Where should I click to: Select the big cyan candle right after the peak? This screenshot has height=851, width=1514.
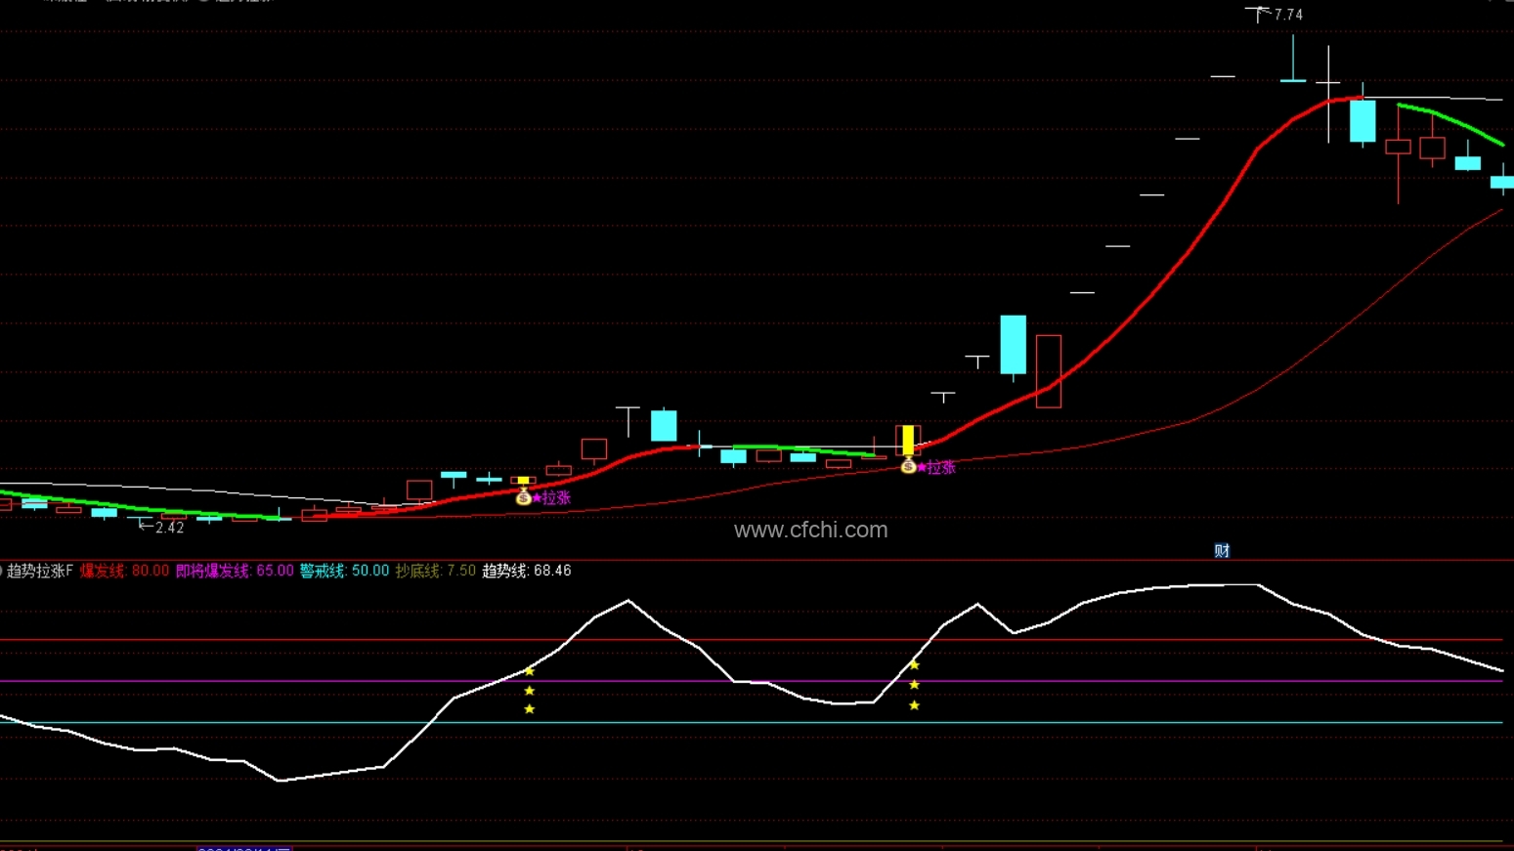(x=1363, y=120)
